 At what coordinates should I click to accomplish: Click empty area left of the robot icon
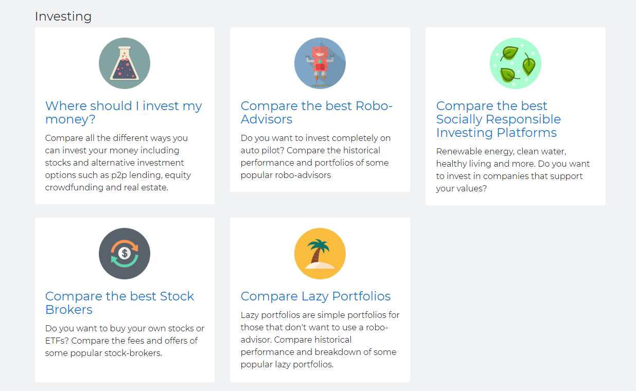tap(262, 63)
